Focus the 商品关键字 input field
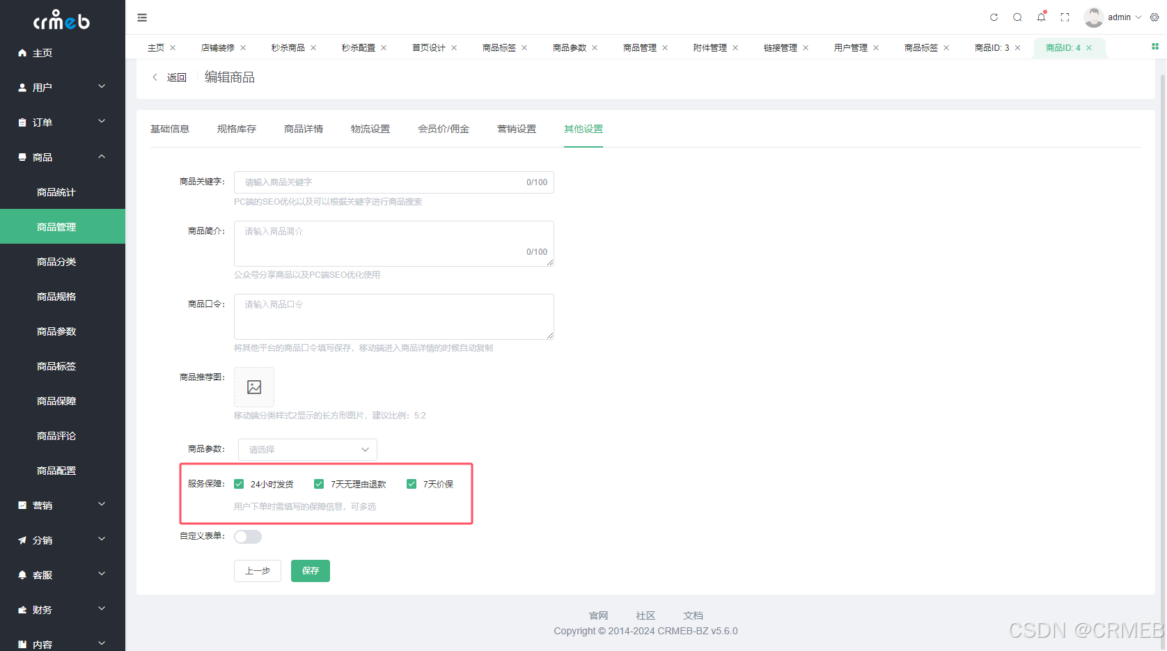The width and height of the screenshot is (1167, 651). pyautogui.click(x=394, y=182)
